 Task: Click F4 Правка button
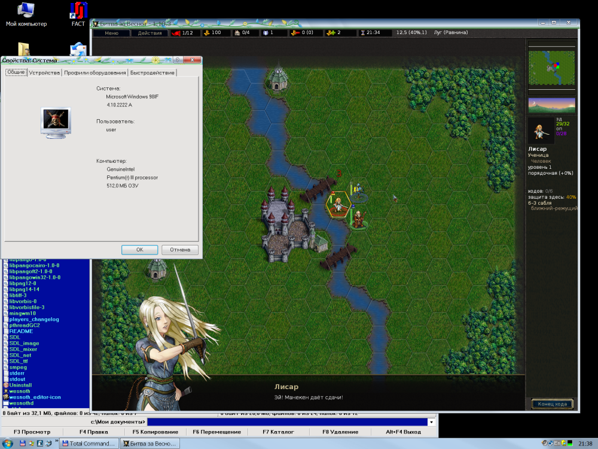click(x=94, y=432)
